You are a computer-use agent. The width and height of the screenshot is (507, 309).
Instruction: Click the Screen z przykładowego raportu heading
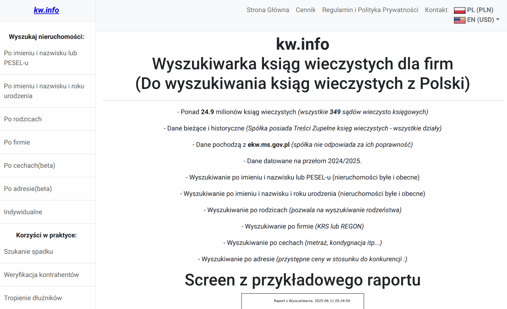(303, 280)
